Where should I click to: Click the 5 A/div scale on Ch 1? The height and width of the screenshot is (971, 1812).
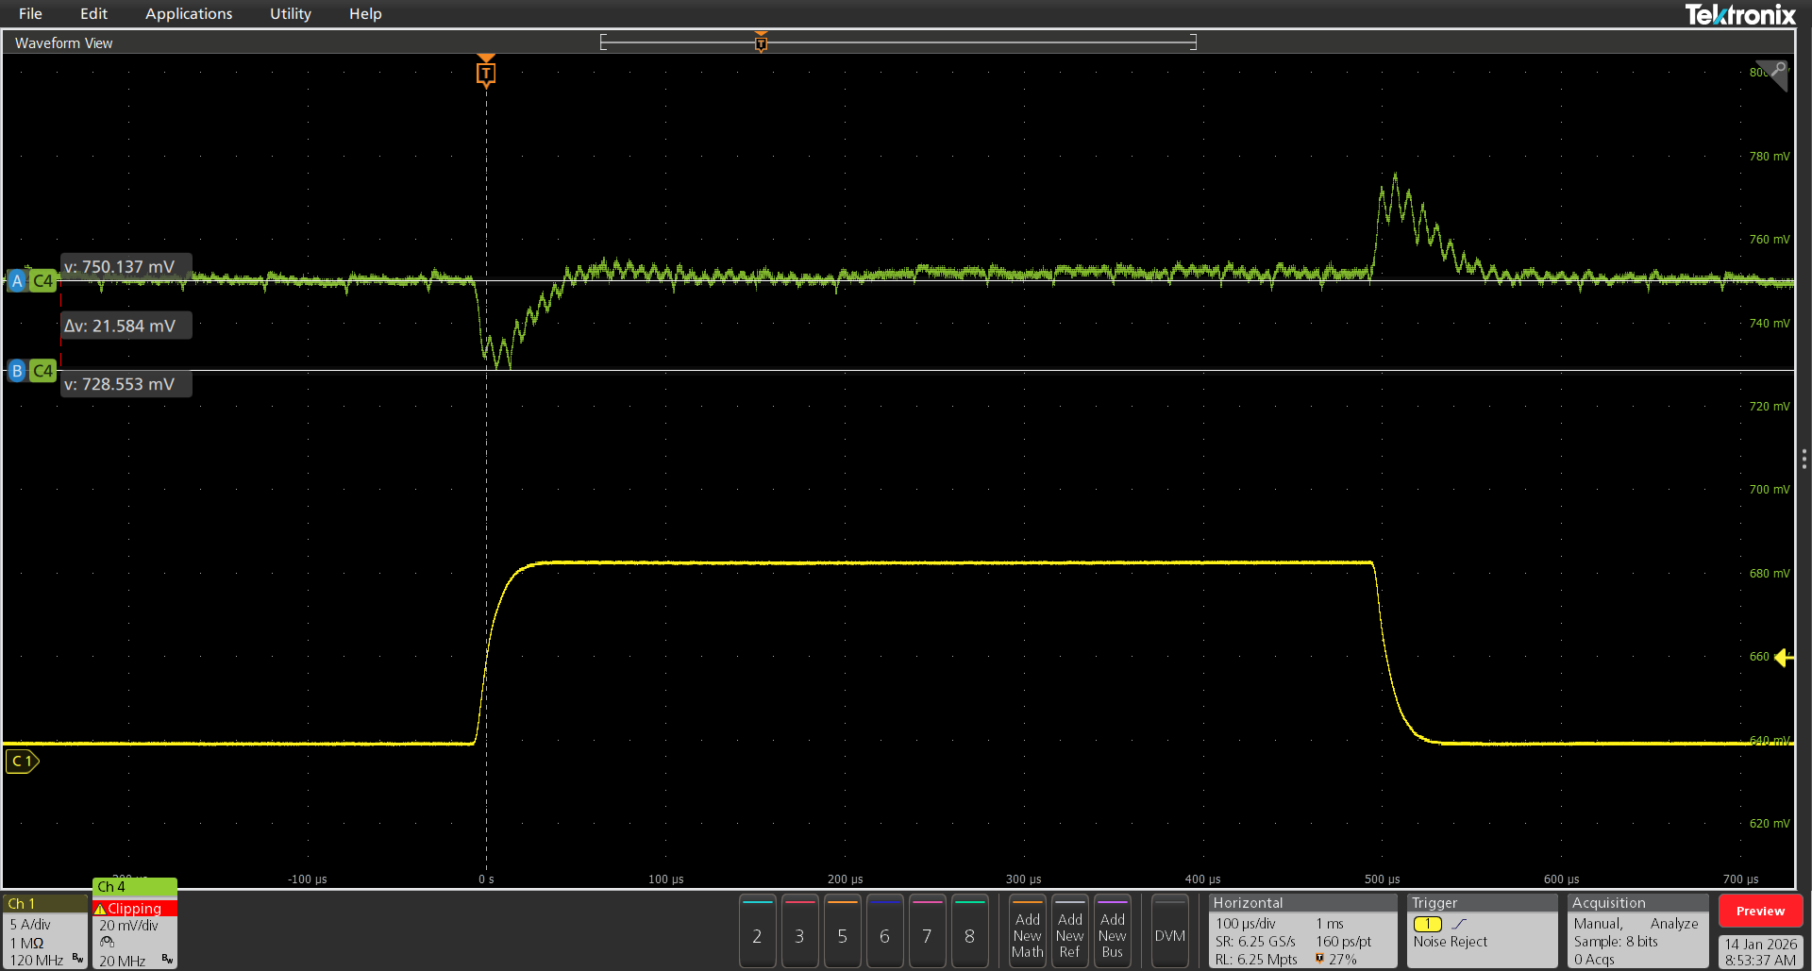coord(30,925)
